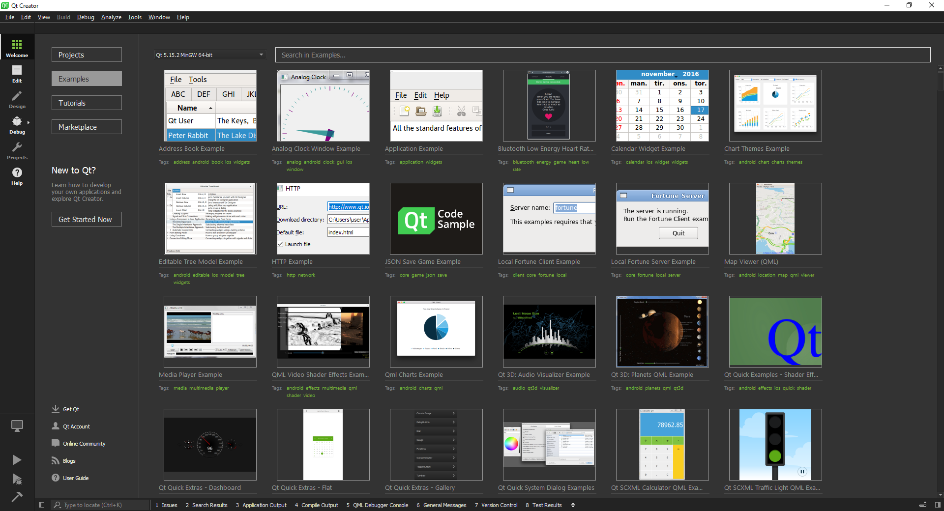Open the kit selector monitor icon
The height and width of the screenshot is (511, 944).
(17, 426)
